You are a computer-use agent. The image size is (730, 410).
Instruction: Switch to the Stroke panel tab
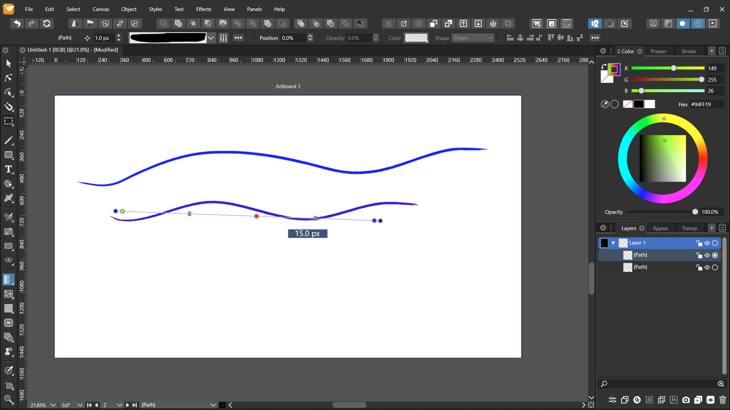coord(688,51)
